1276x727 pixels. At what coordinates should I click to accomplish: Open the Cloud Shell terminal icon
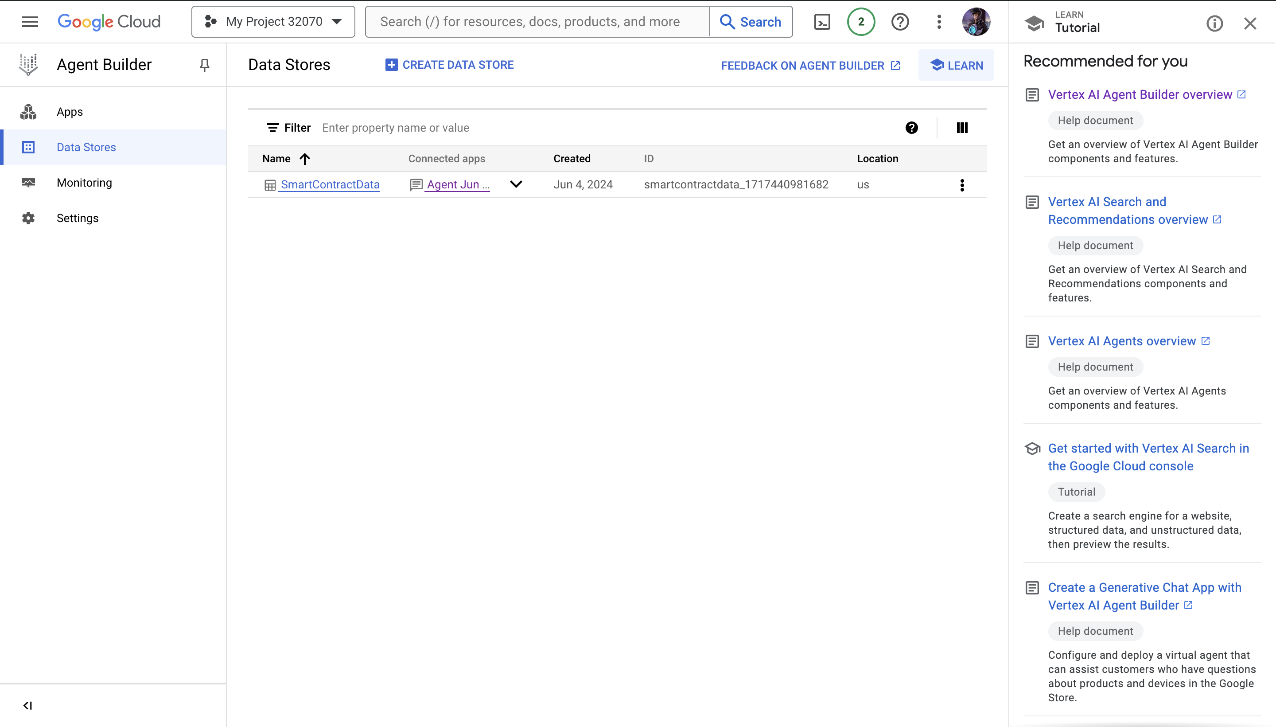pos(822,22)
